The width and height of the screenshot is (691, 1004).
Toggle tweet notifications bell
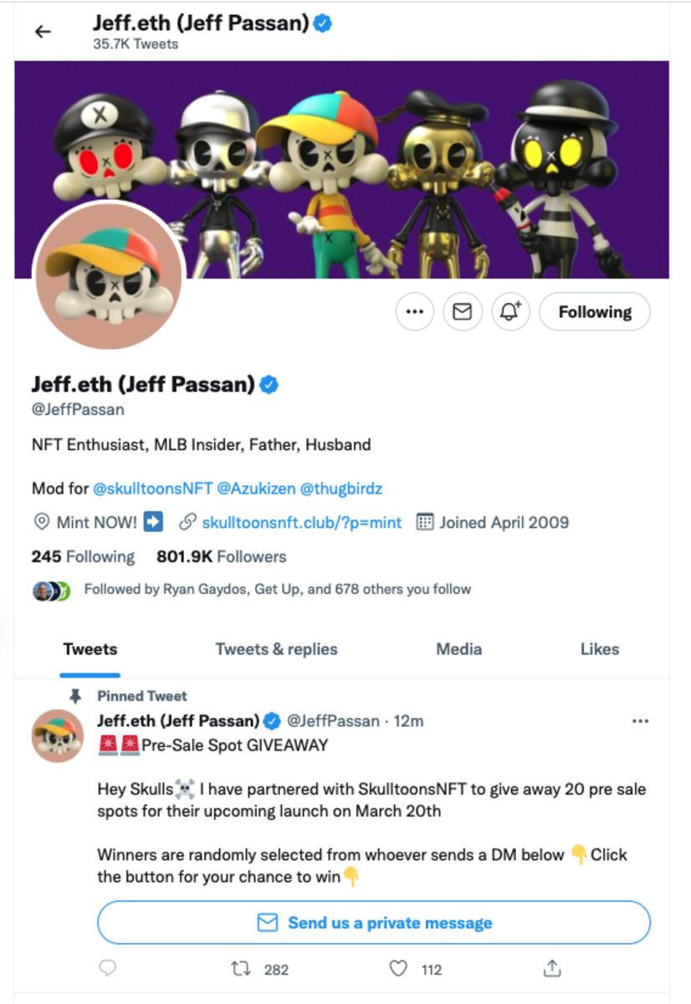[x=510, y=312]
